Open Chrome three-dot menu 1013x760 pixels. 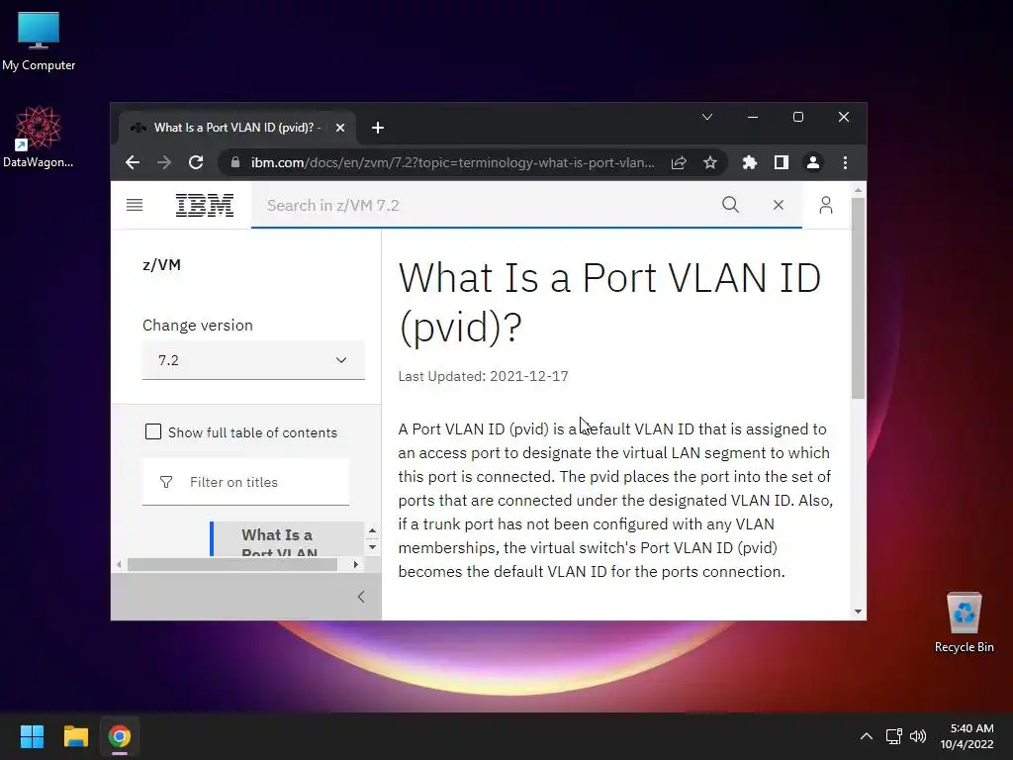845,162
